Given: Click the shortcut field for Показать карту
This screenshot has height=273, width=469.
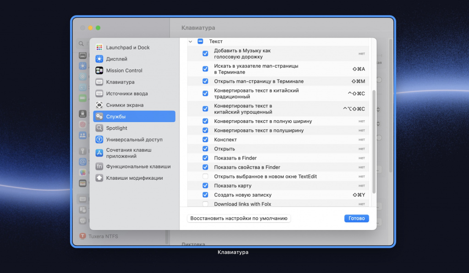Looking at the screenshot, I should [361, 186].
